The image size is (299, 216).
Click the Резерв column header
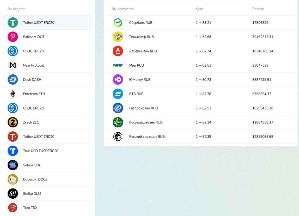[258, 9]
